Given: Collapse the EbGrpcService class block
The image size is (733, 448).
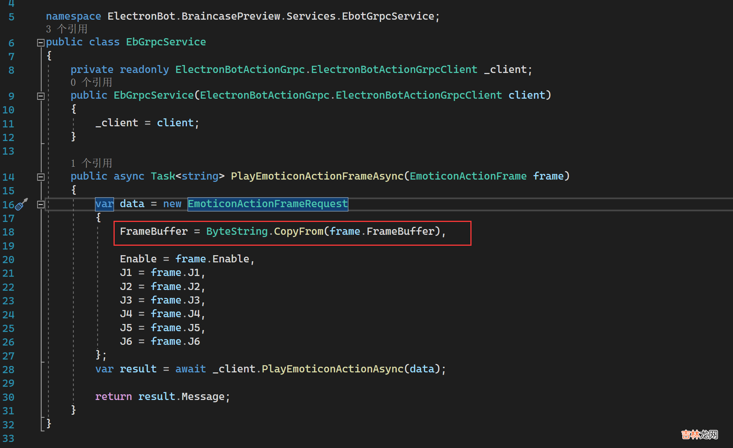Looking at the screenshot, I should [x=41, y=43].
